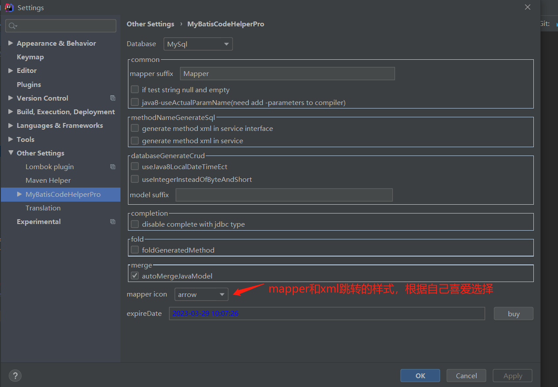The width and height of the screenshot is (558, 387).
Task: Click the help question mark icon
Action: point(15,376)
